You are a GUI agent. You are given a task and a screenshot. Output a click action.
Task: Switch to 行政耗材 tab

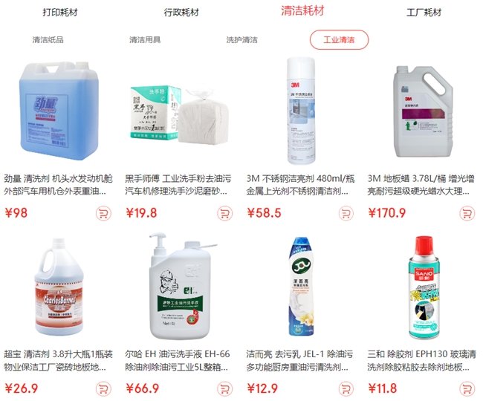(x=181, y=13)
